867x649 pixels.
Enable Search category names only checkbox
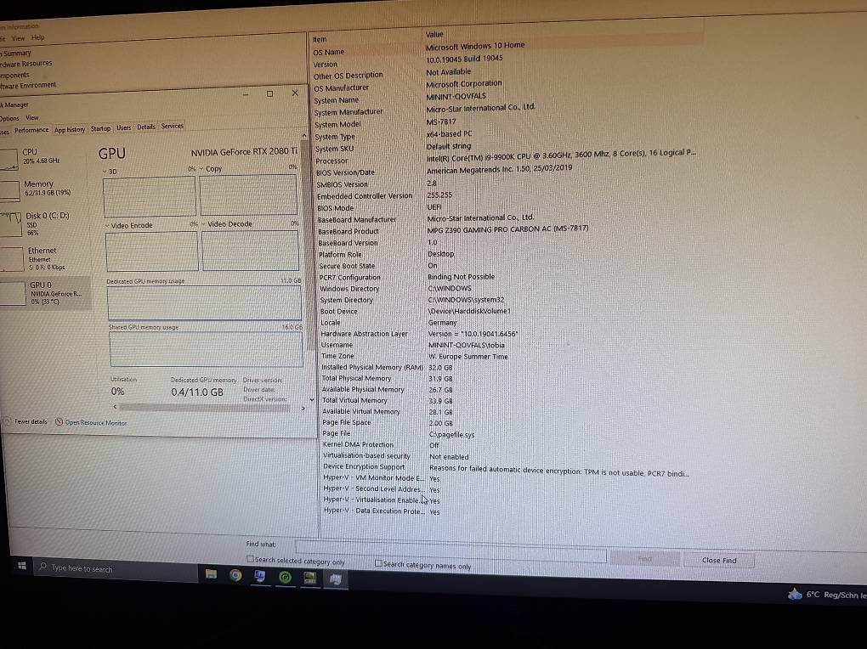point(378,563)
